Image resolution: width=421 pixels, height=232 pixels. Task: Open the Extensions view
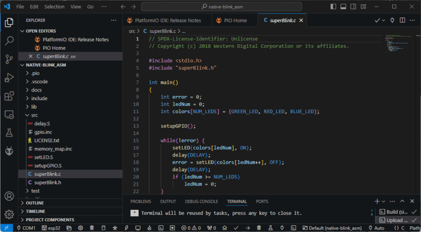pos(9,96)
